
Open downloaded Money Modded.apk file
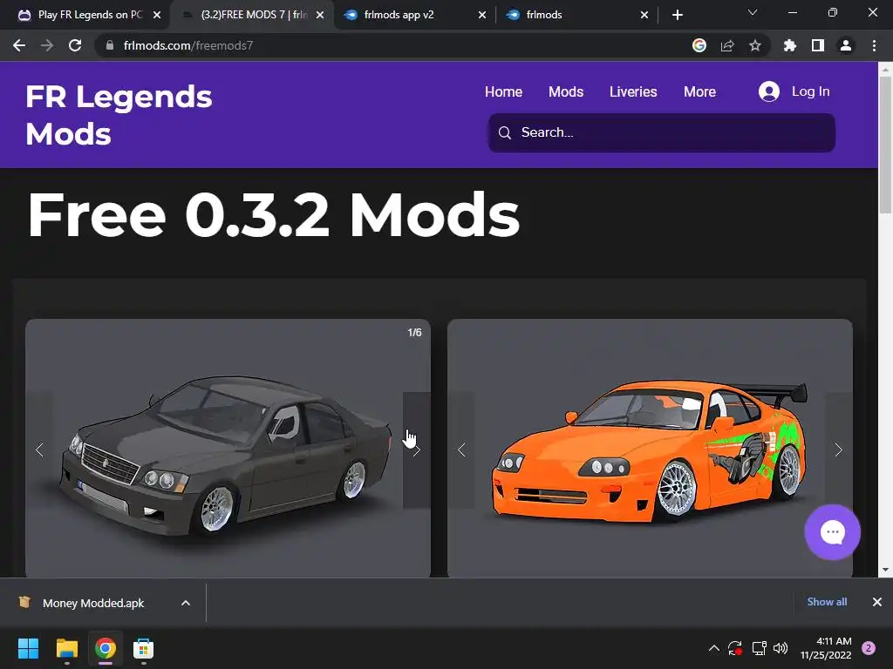pyautogui.click(x=93, y=603)
